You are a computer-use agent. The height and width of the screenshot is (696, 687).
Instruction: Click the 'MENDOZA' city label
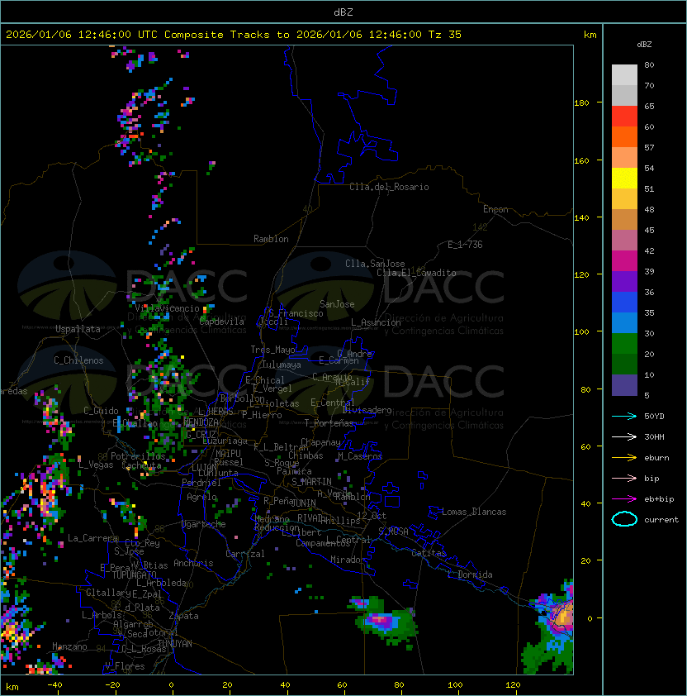(201, 422)
